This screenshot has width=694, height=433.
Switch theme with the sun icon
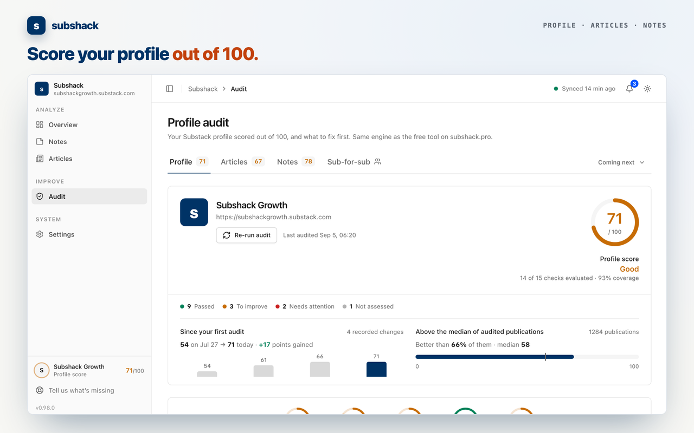click(x=647, y=89)
